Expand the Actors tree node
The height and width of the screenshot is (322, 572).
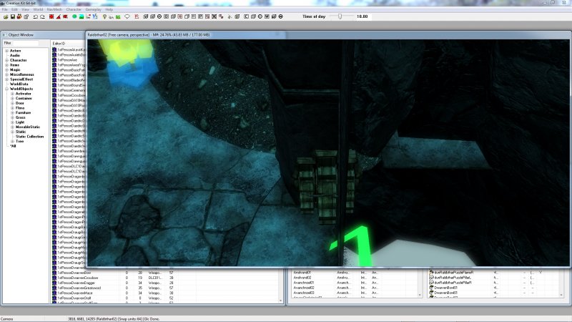coord(6,51)
